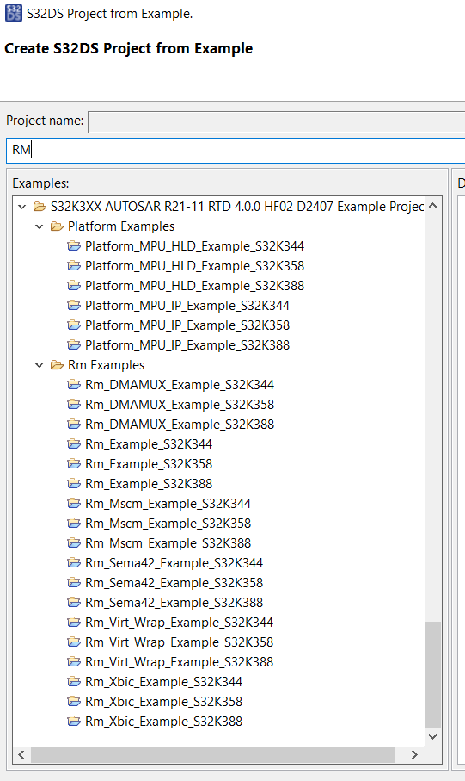Viewport: 465px width, 781px height.
Task: Click the S32DS application icon in title bar
Action: (x=14, y=13)
